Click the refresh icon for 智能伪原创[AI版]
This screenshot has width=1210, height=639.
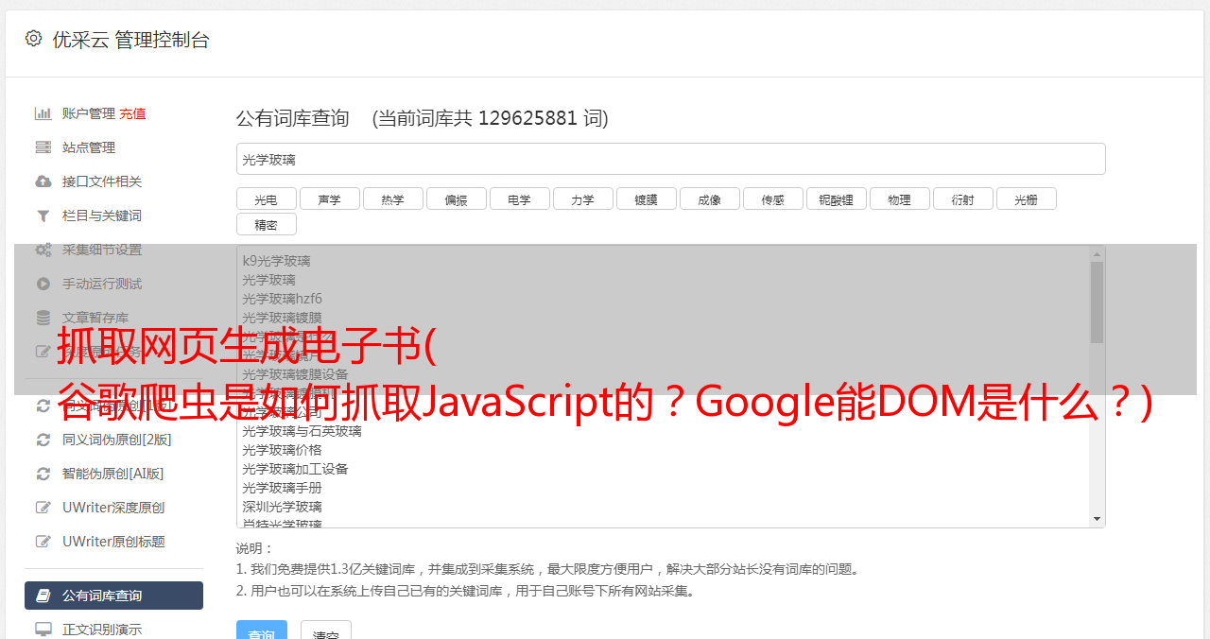click(43, 474)
